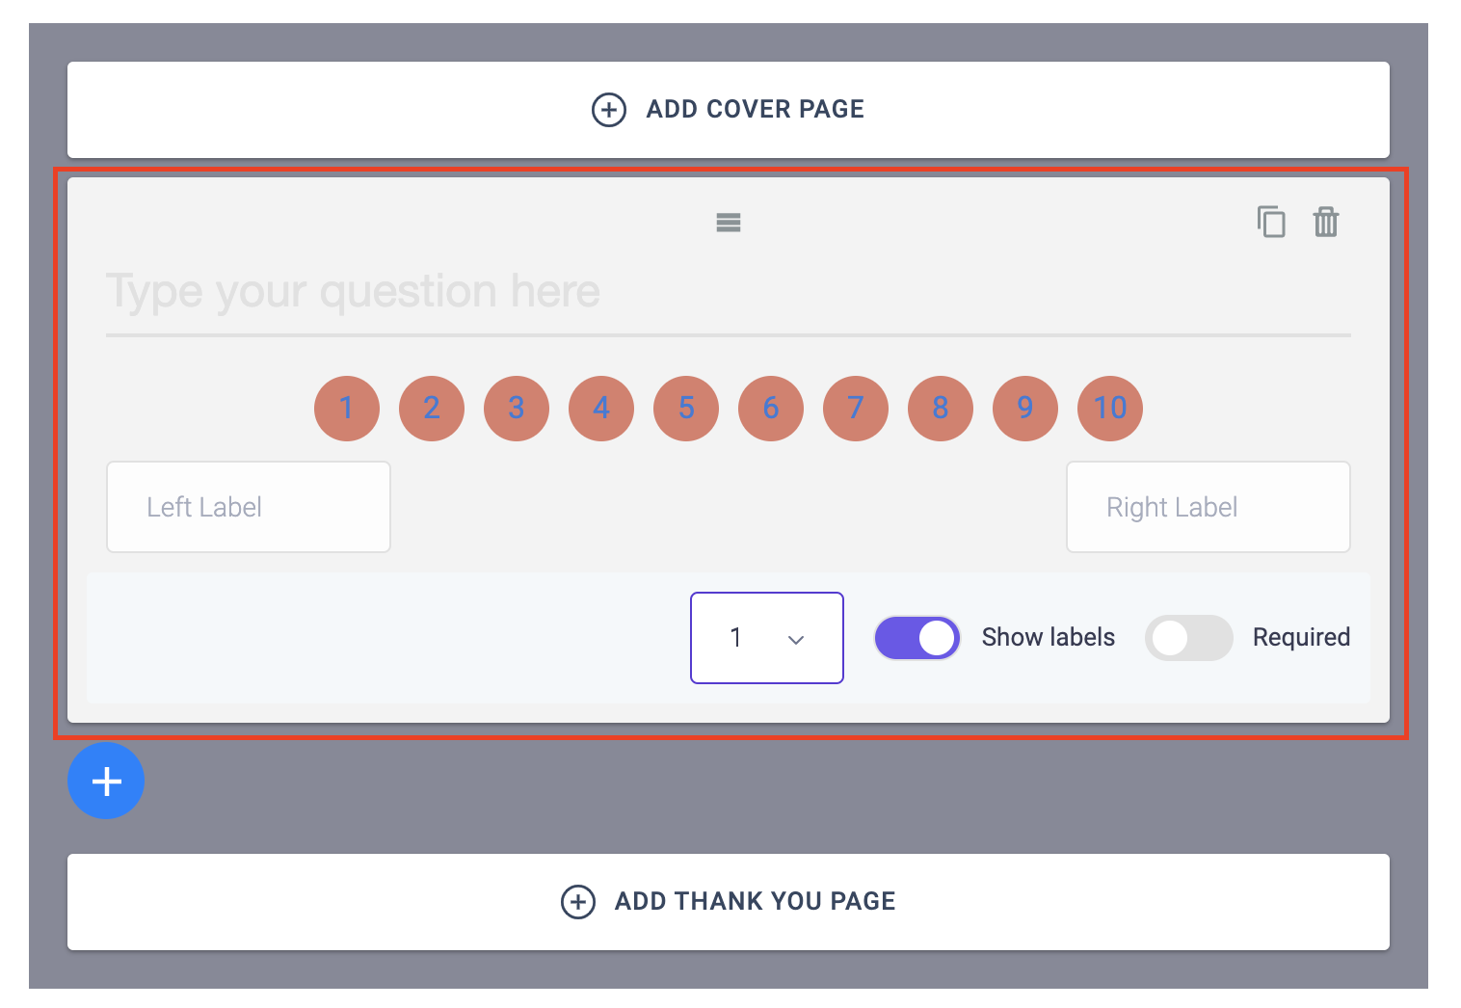Viewport: 1461px width, 1008px height.
Task: Select rating circle number 5
Action: [686, 409]
